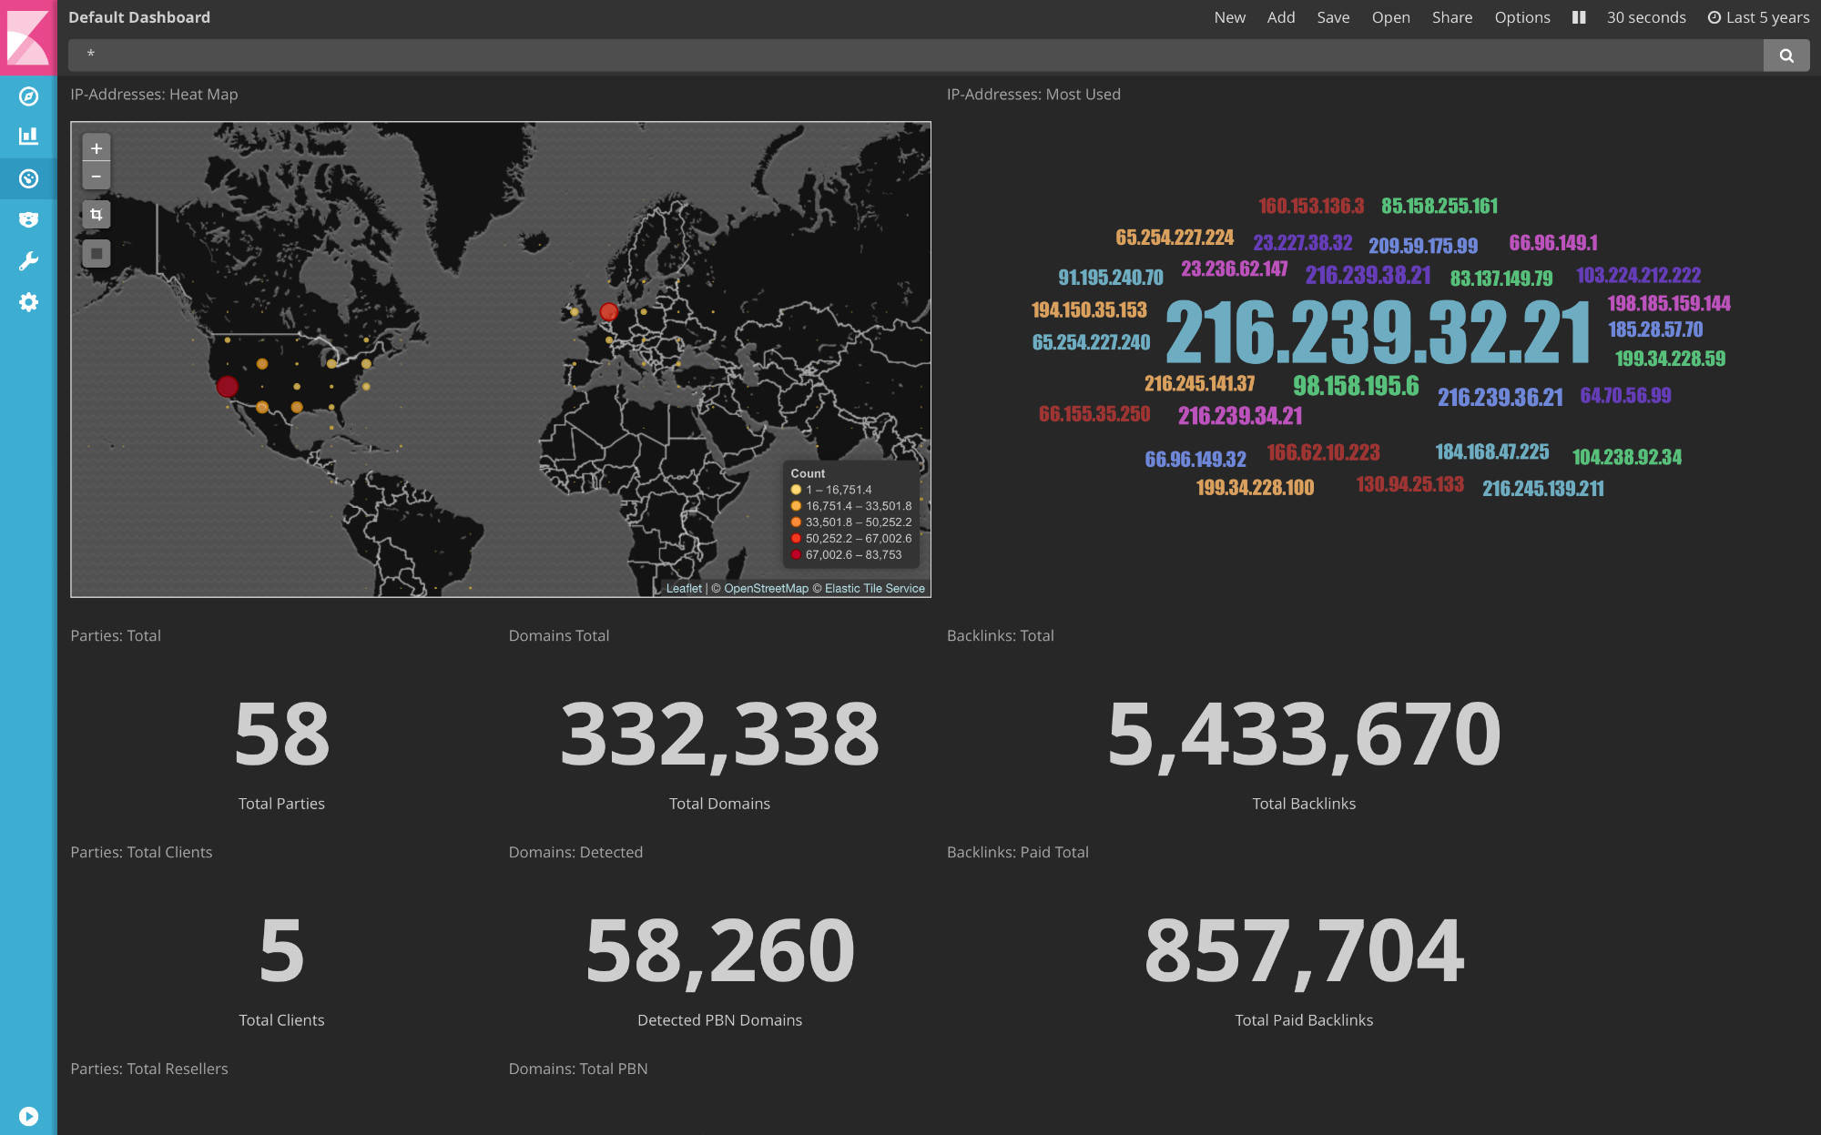Viewport: 1821px width, 1135px height.
Task: Click the 65.254.227.224 tag
Action: click(1175, 238)
